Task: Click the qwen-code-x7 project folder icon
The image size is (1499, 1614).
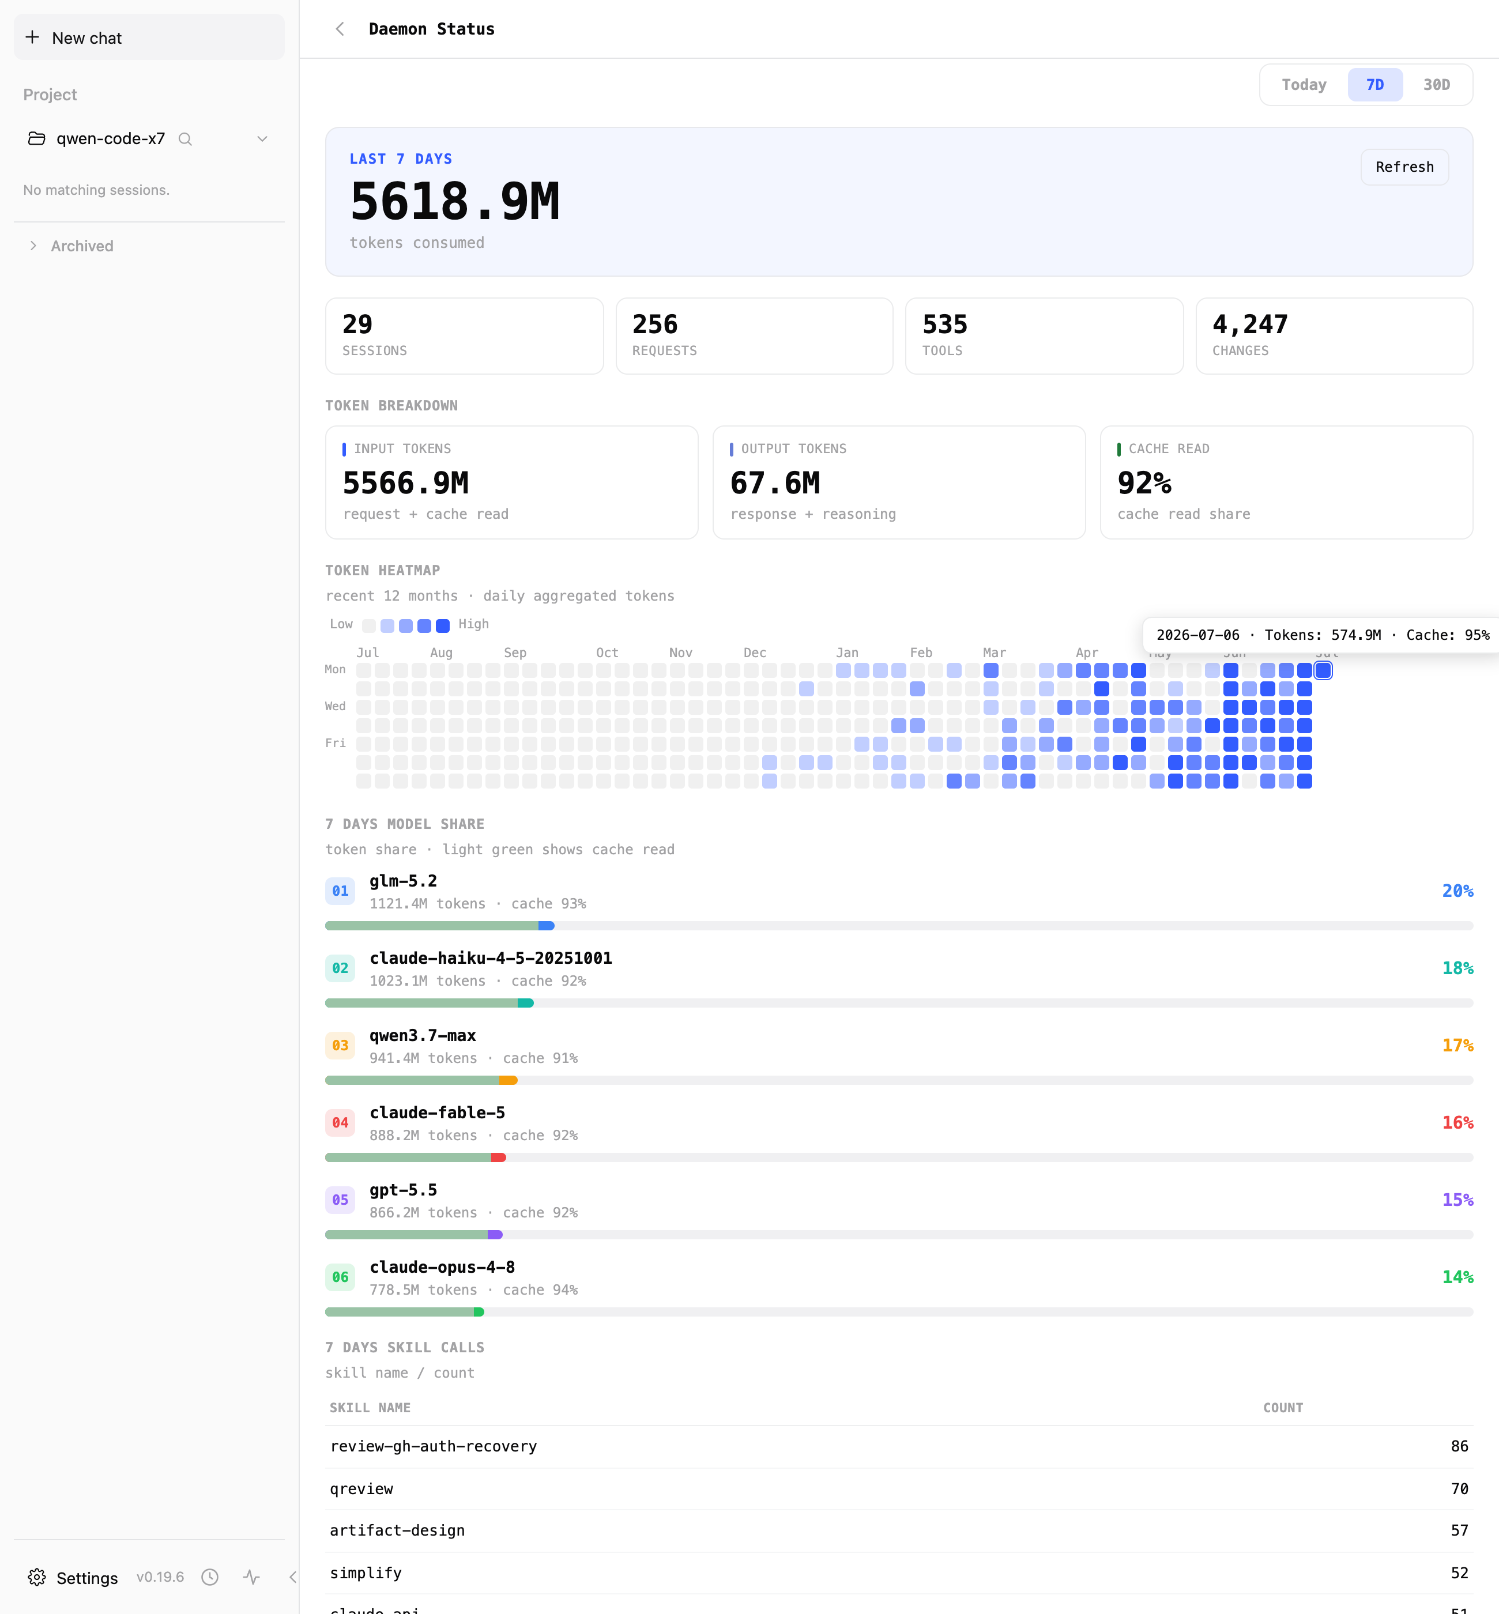Action: tap(36, 139)
